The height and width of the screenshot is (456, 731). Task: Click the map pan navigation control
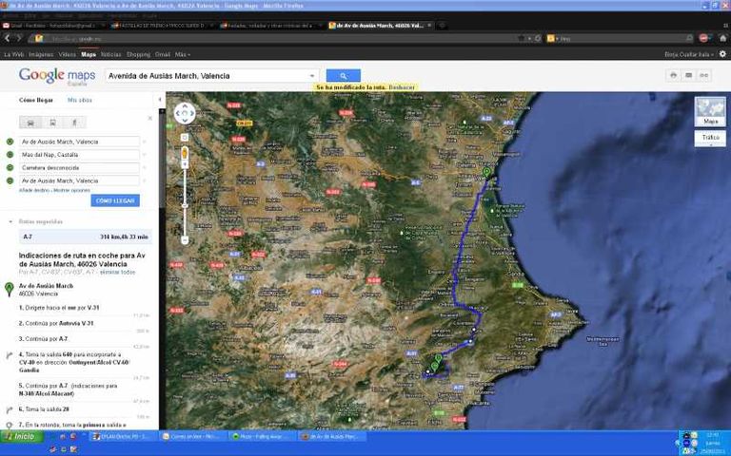click(x=185, y=113)
